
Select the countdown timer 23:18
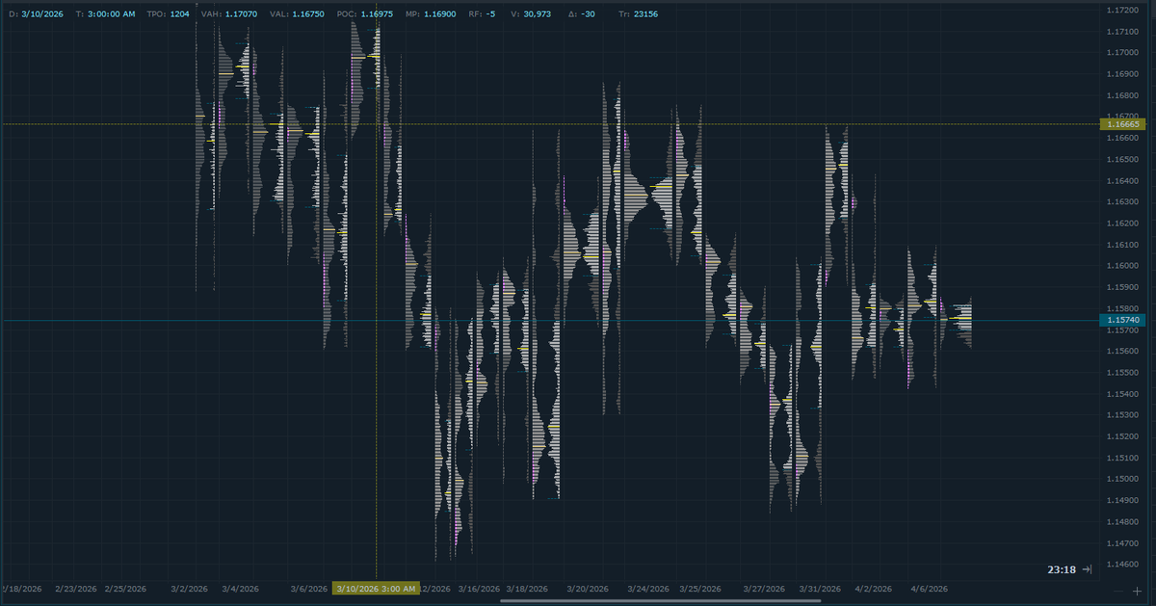[1062, 569]
